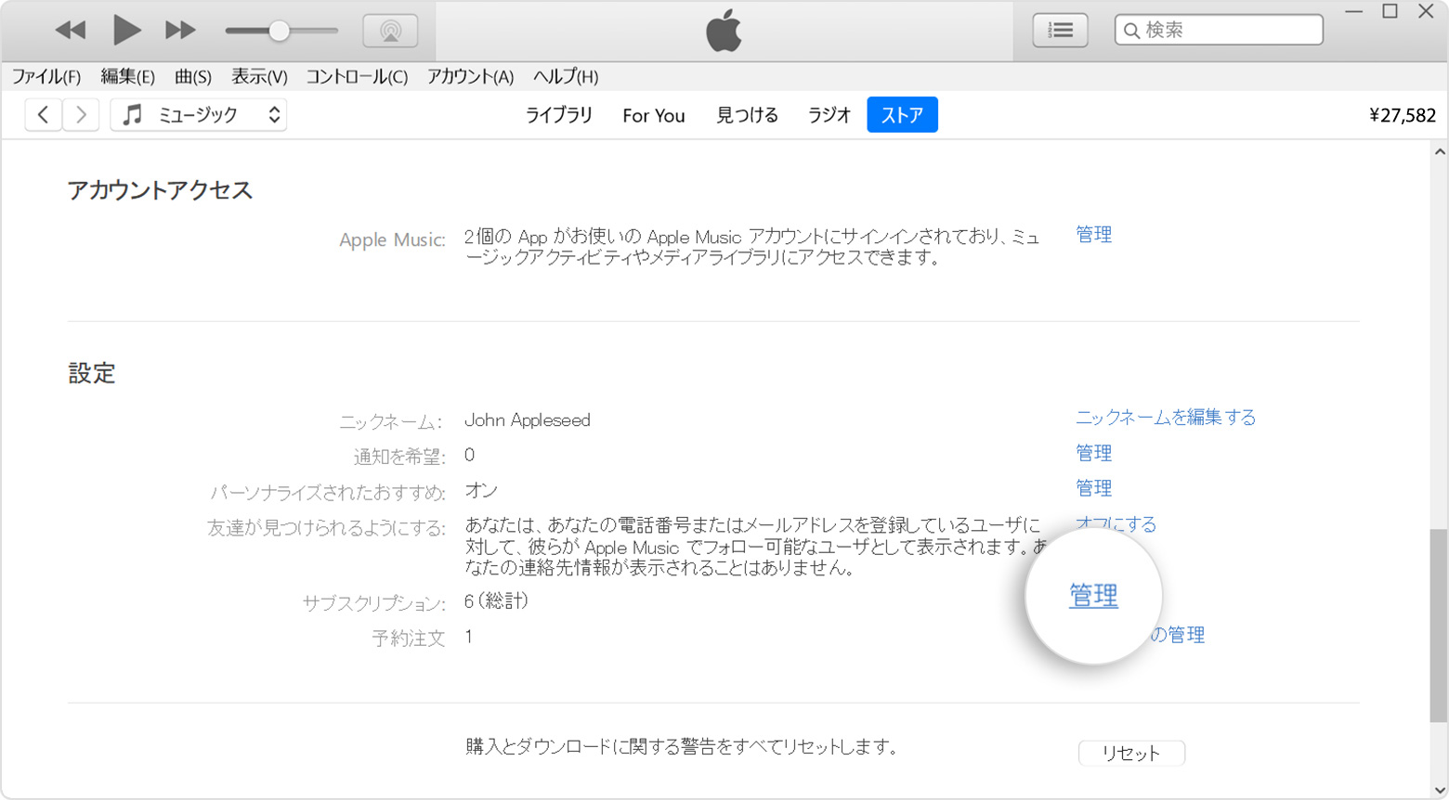Click the forward navigation chevron
The width and height of the screenshot is (1449, 800).
81,114
